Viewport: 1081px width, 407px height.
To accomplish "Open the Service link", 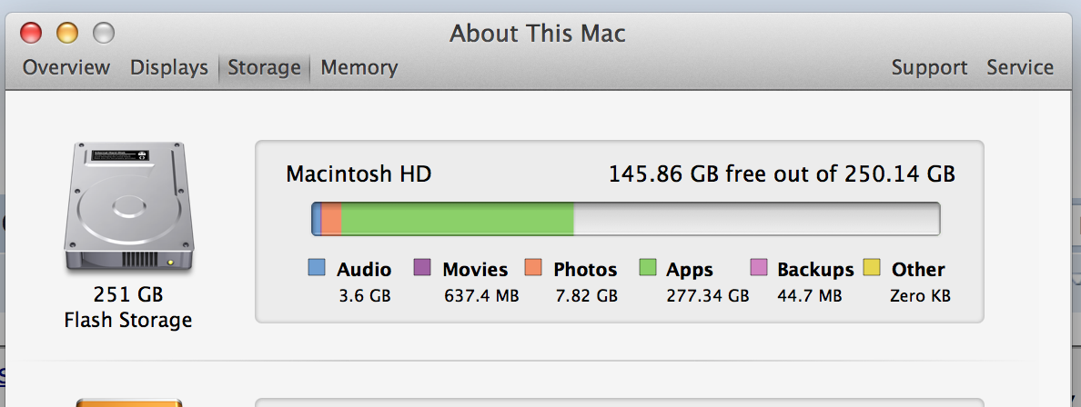I will coord(1020,67).
